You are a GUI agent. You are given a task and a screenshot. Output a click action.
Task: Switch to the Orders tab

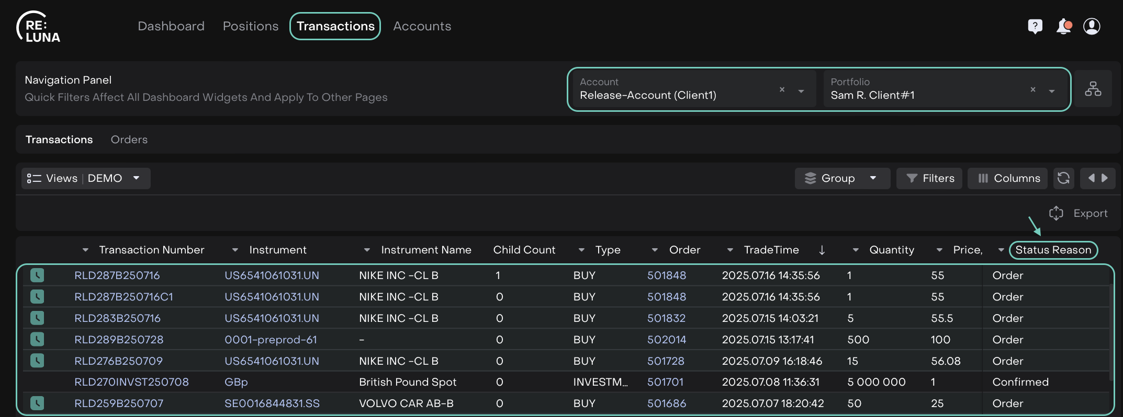tap(129, 140)
